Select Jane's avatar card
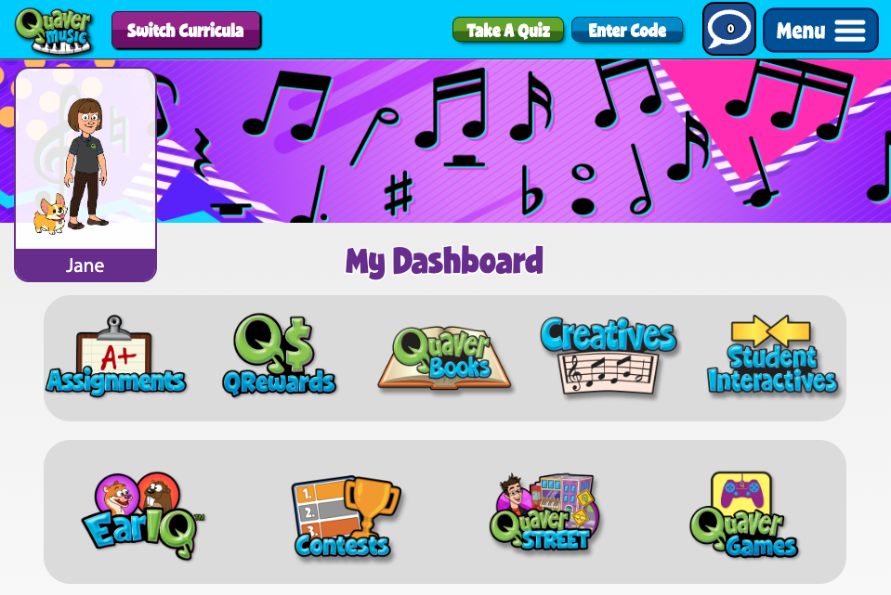891x595 pixels. point(85,175)
